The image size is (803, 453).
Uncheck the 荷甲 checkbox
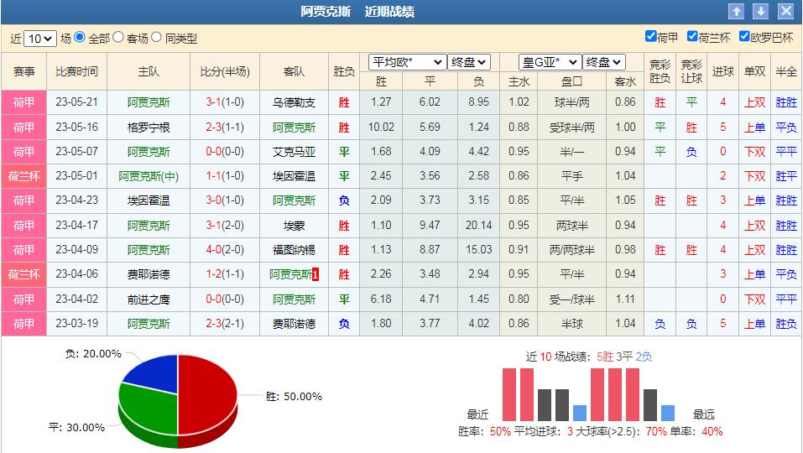click(650, 36)
